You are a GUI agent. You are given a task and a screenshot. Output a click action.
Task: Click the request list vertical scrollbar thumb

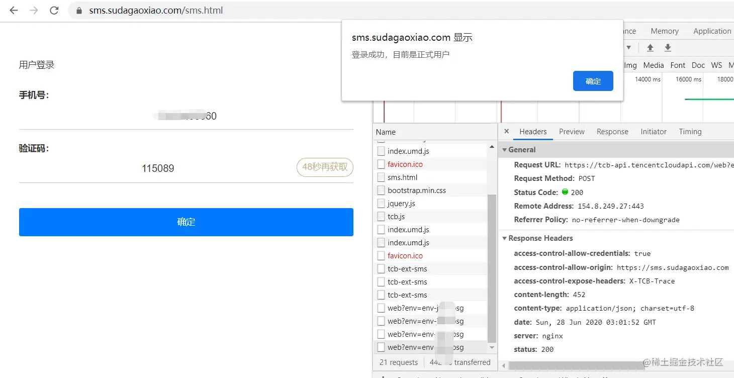pyautogui.click(x=492, y=268)
